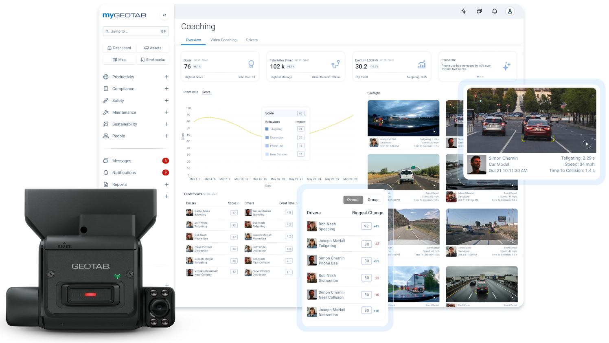Open the Jacob Moor spotlight video thumbnail

click(482, 227)
